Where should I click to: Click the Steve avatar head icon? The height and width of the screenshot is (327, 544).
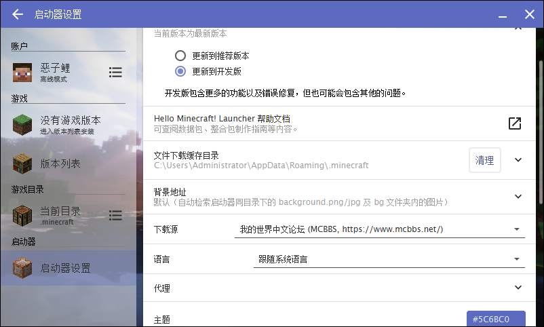(22, 72)
